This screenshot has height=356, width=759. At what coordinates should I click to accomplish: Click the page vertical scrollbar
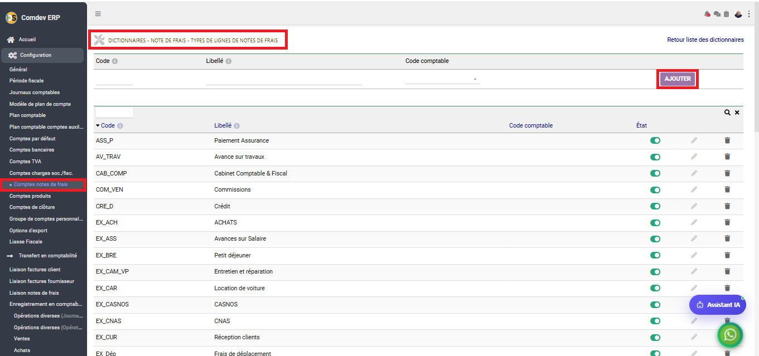click(x=756, y=67)
